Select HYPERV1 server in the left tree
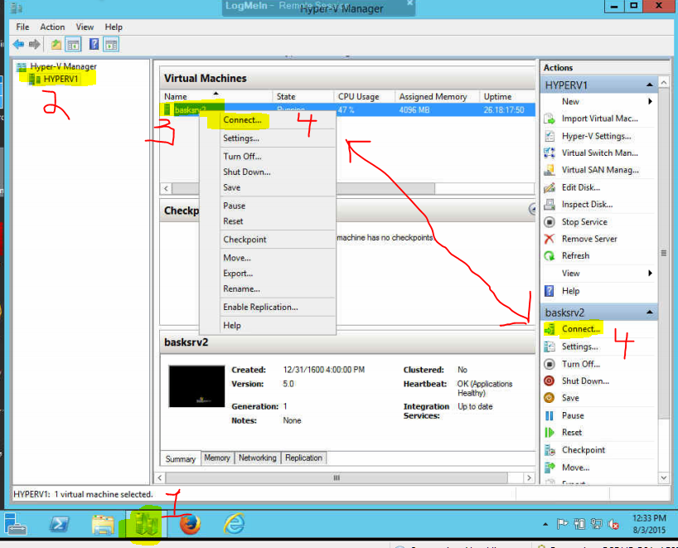The height and width of the screenshot is (548, 678). 61,80
